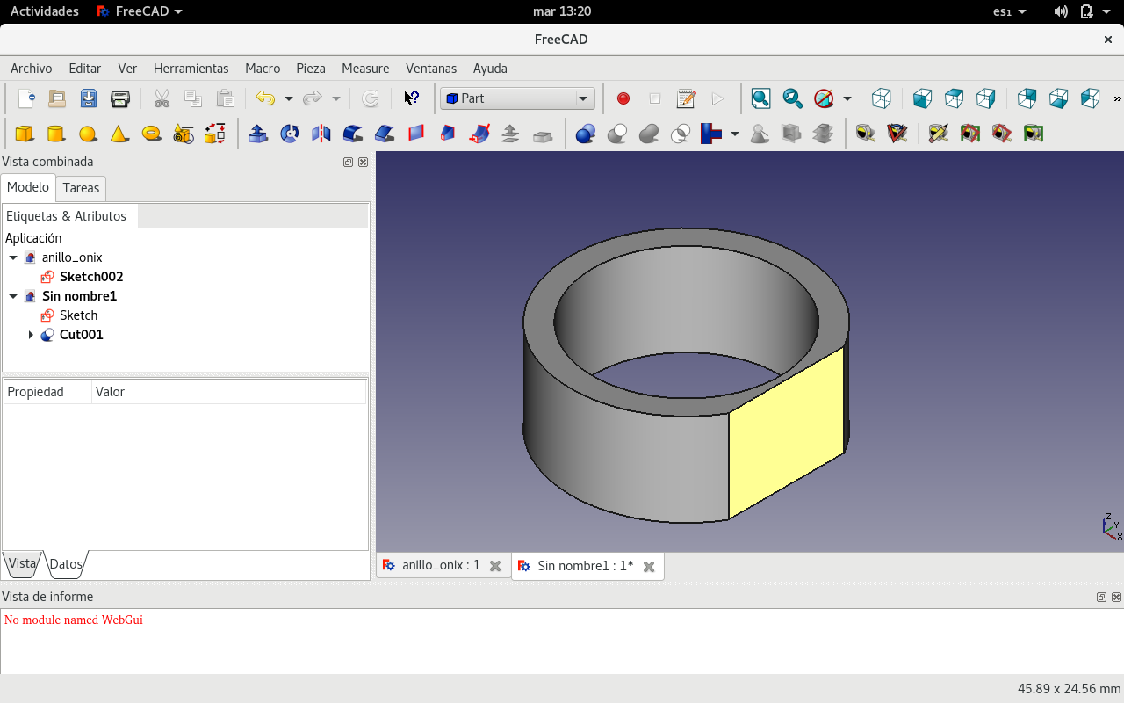Select the Extrude tool
Image resolution: width=1124 pixels, height=703 pixels.
click(x=258, y=134)
